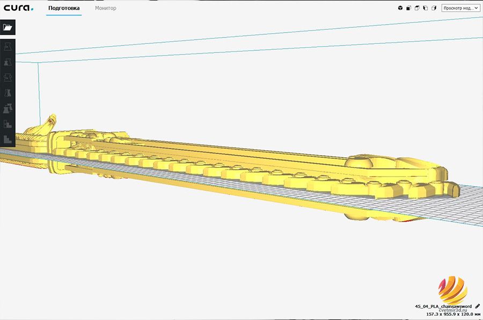Select the Move tool in the left toolbar
Image resolution: width=483 pixels, height=320 pixels.
pyautogui.click(x=8, y=47)
